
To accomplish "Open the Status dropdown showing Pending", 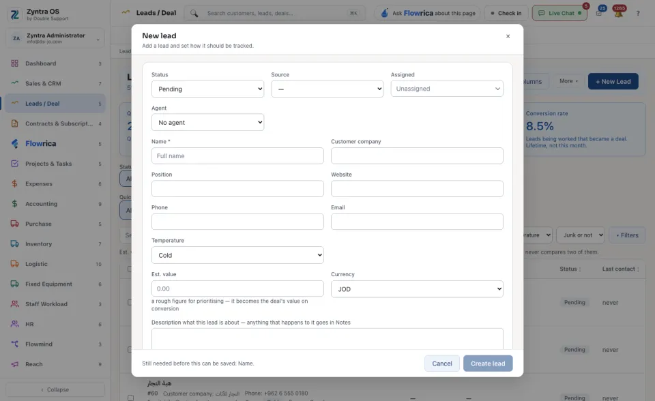I will pos(207,89).
